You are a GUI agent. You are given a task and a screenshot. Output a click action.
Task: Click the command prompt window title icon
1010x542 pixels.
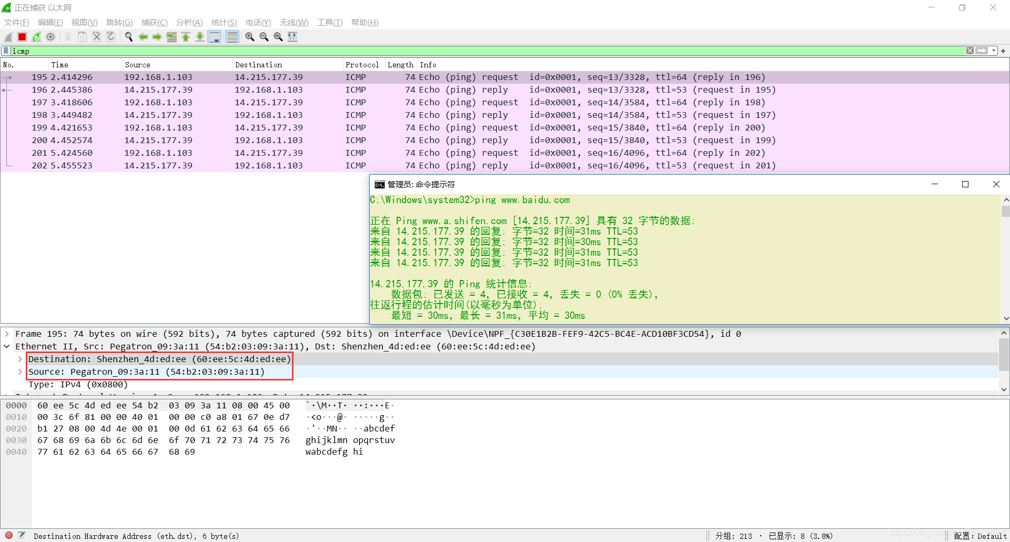(379, 184)
